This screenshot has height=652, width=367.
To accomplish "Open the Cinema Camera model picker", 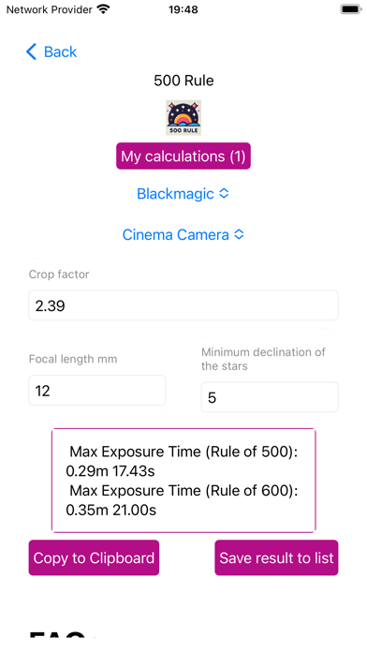I will pyautogui.click(x=183, y=234).
